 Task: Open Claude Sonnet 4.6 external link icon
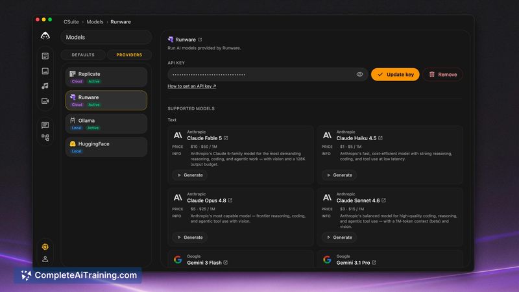[x=383, y=201]
